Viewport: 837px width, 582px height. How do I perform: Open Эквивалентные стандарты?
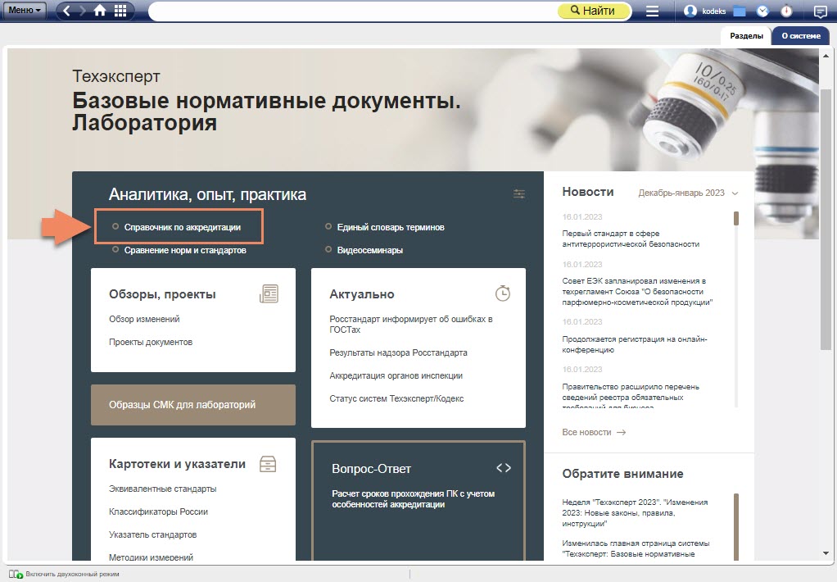pos(163,489)
